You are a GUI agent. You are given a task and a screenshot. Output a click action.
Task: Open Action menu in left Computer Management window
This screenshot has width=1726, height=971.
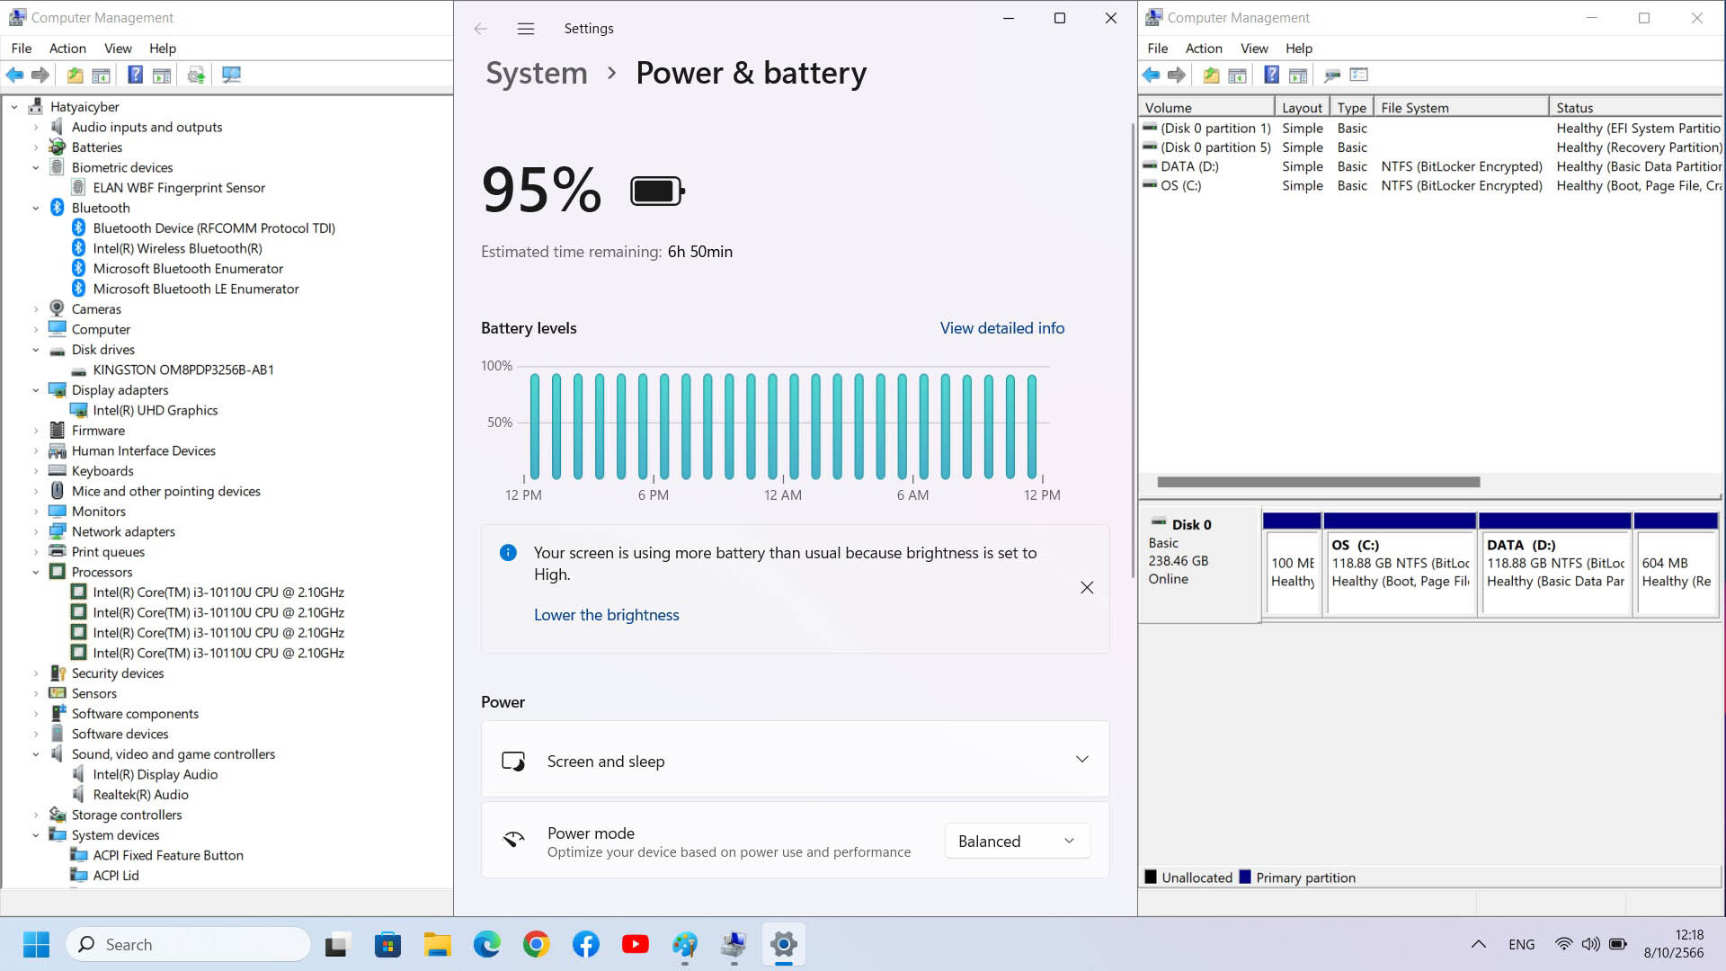[67, 49]
